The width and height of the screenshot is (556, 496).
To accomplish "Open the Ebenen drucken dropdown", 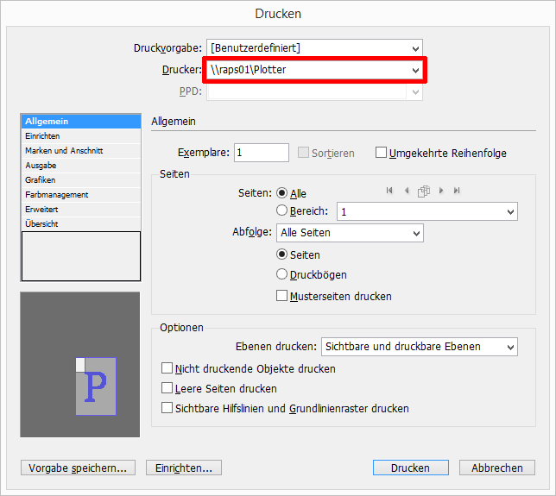I will point(420,347).
